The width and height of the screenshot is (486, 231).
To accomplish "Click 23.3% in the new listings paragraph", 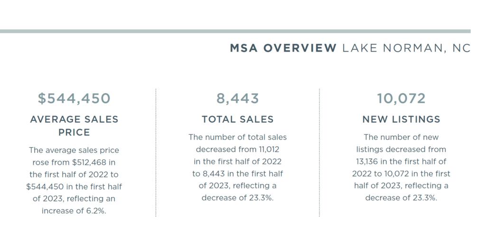I will 426,198.
